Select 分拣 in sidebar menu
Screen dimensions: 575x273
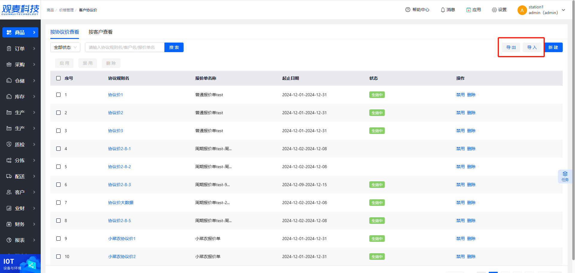pos(20,160)
